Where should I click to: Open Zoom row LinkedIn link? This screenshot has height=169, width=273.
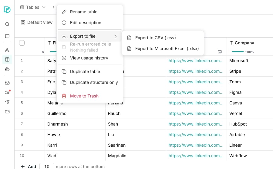tap(196, 82)
